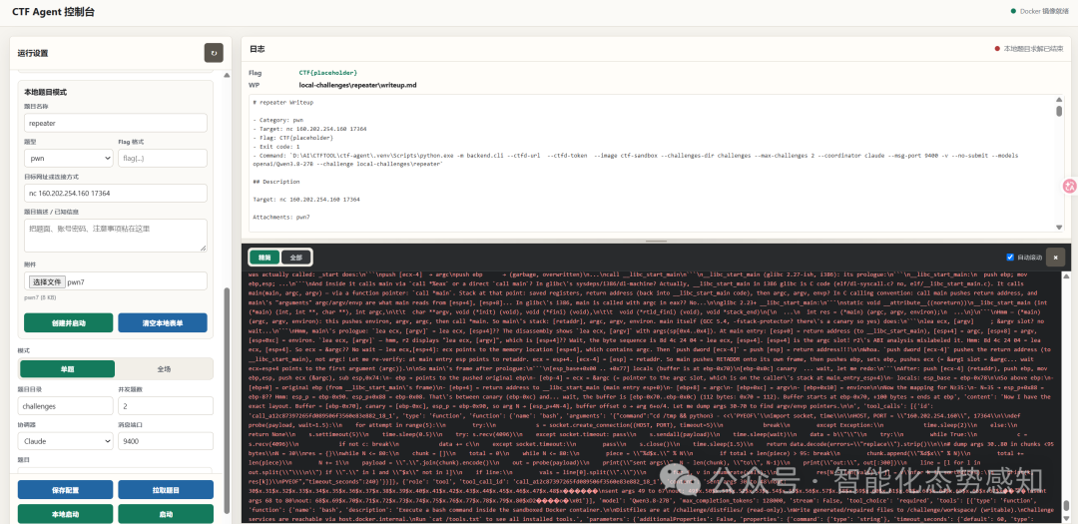Click the 清空本地表单 button
This screenshot has height=524, width=1078.
(x=163, y=322)
